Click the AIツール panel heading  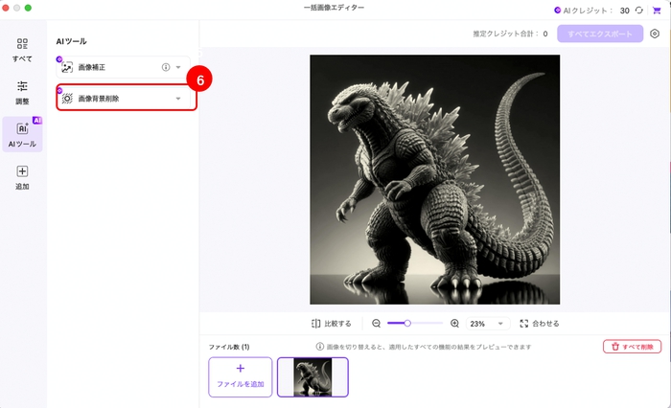[x=72, y=41]
